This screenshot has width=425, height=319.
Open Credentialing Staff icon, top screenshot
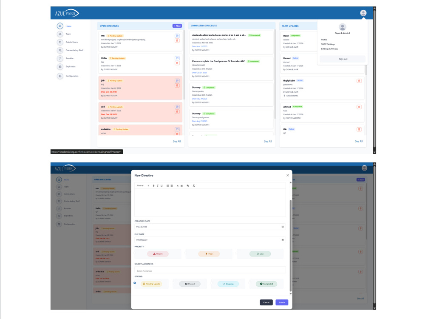60,50
